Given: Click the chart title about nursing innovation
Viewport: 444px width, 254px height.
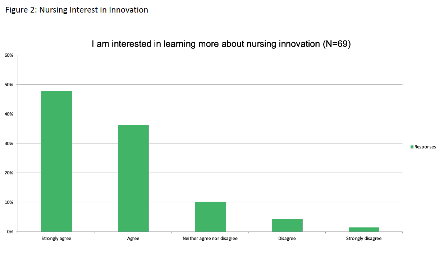Looking at the screenshot, I should [x=221, y=44].
